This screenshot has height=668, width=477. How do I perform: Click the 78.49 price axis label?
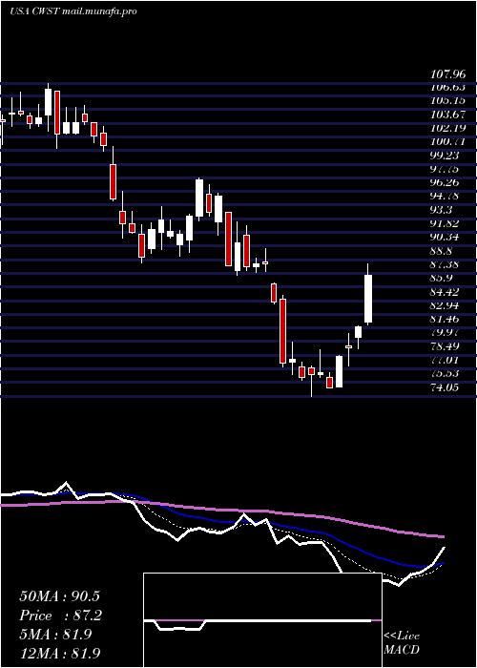coord(445,346)
